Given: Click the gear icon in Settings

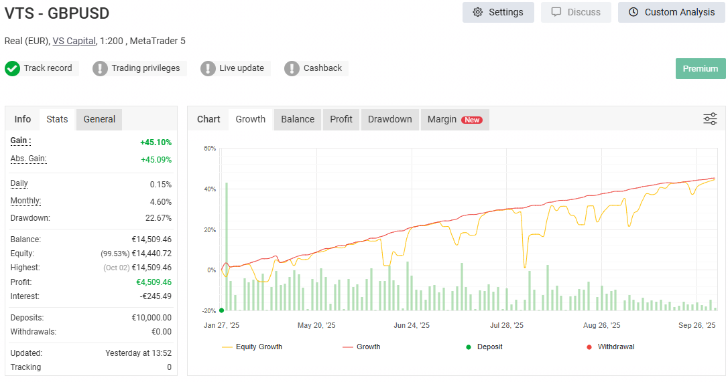Looking at the screenshot, I should pos(478,12).
